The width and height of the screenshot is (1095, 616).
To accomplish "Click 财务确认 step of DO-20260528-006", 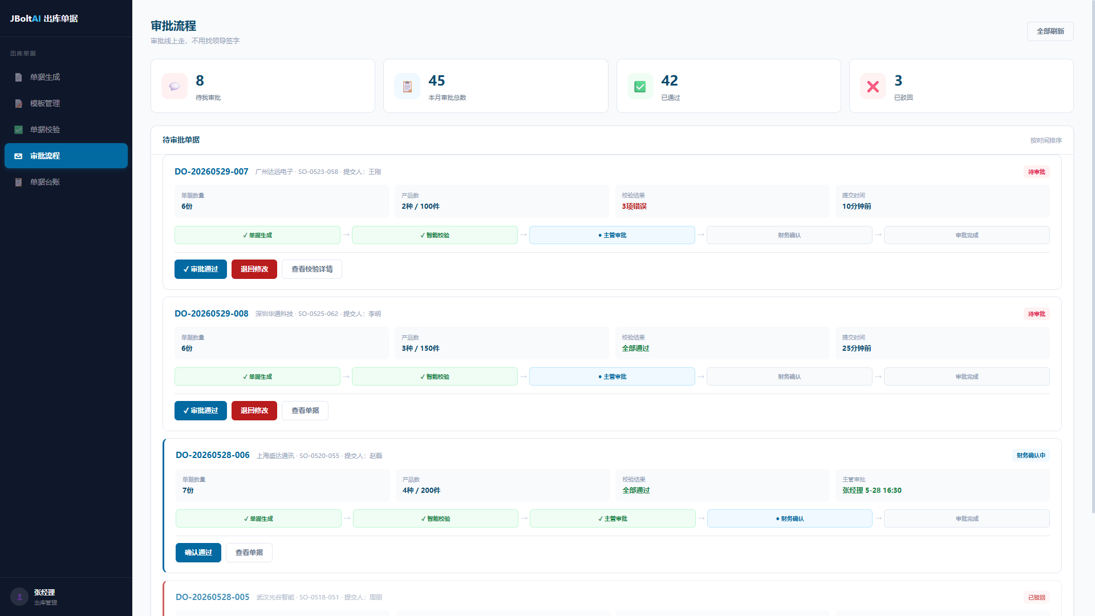I will [x=790, y=518].
